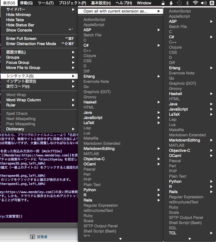Expand the Focus Group submenu
216x242 pixels.
coord(39,62)
